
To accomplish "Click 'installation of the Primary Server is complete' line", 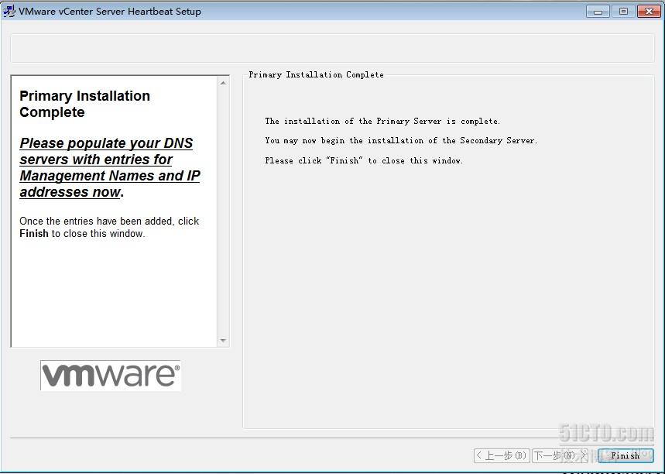I will 382,122.
